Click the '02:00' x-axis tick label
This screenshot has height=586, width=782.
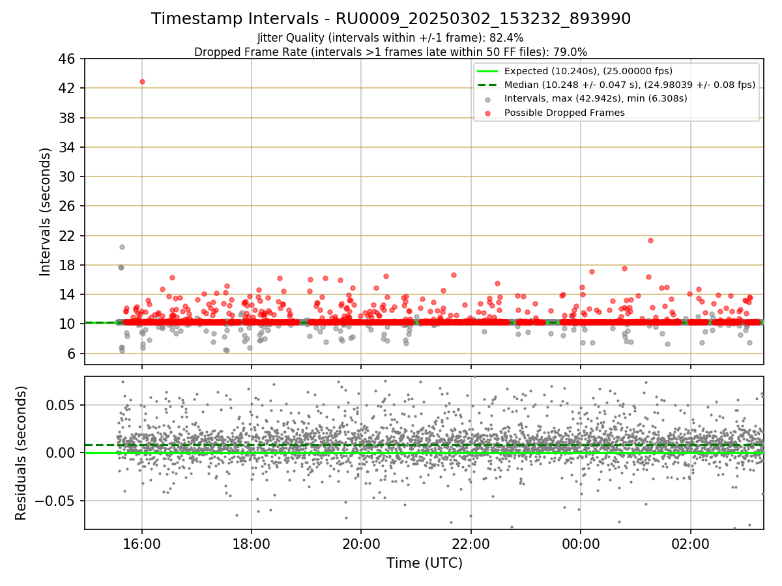690,544
